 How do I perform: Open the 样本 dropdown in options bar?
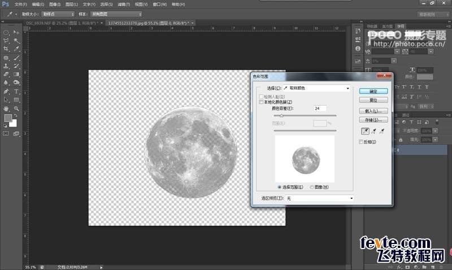click(x=116, y=14)
